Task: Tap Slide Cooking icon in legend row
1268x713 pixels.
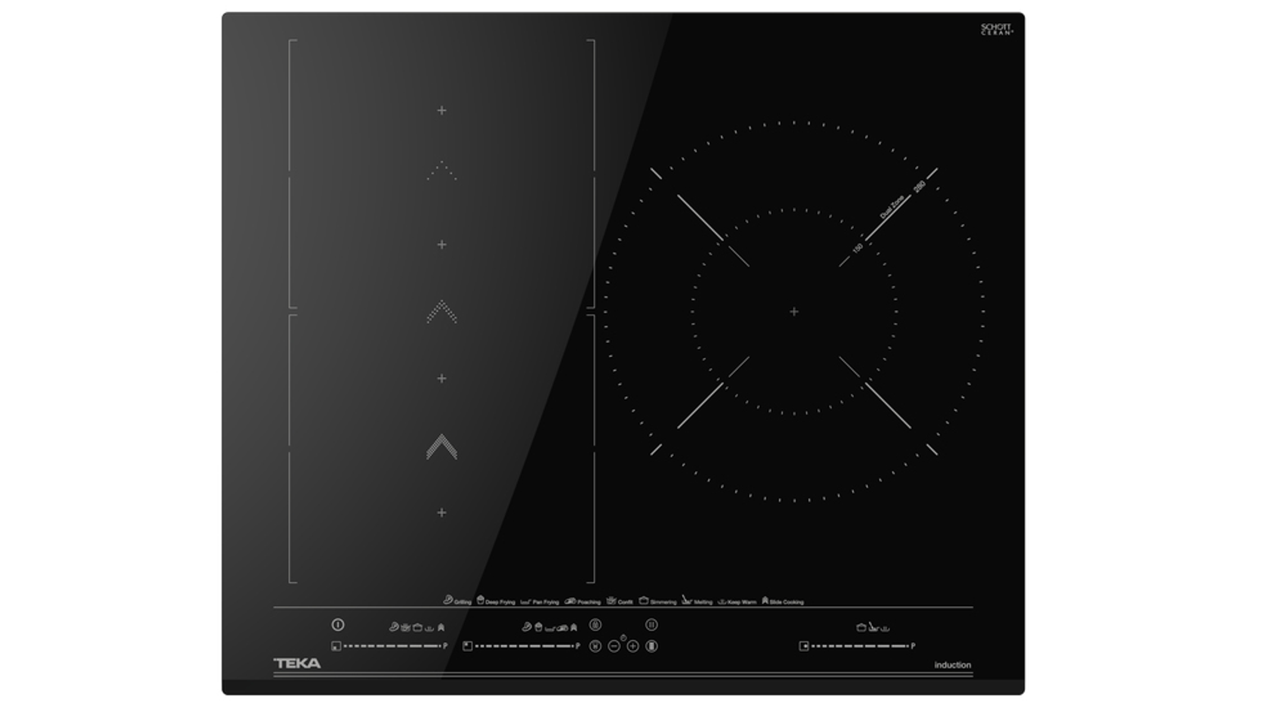Action: (x=765, y=601)
